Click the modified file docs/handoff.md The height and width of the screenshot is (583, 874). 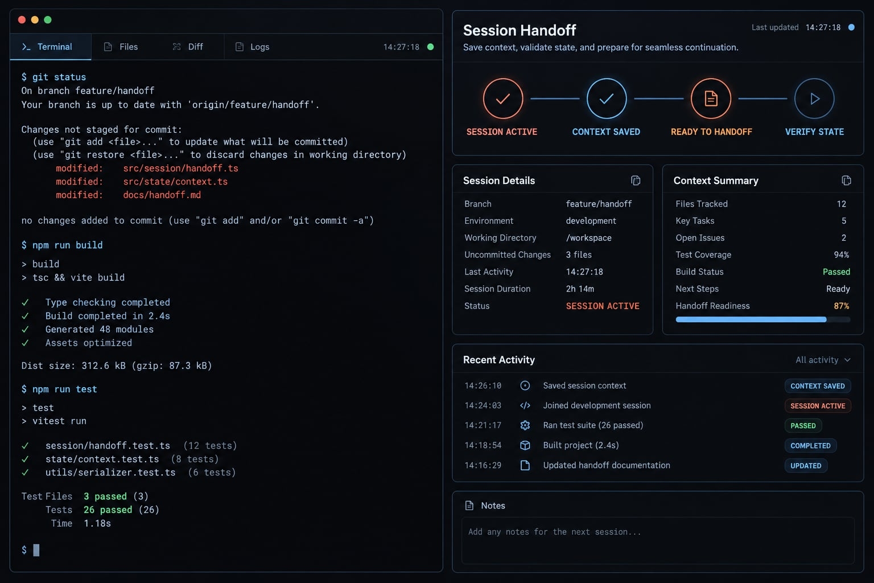[x=162, y=195]
